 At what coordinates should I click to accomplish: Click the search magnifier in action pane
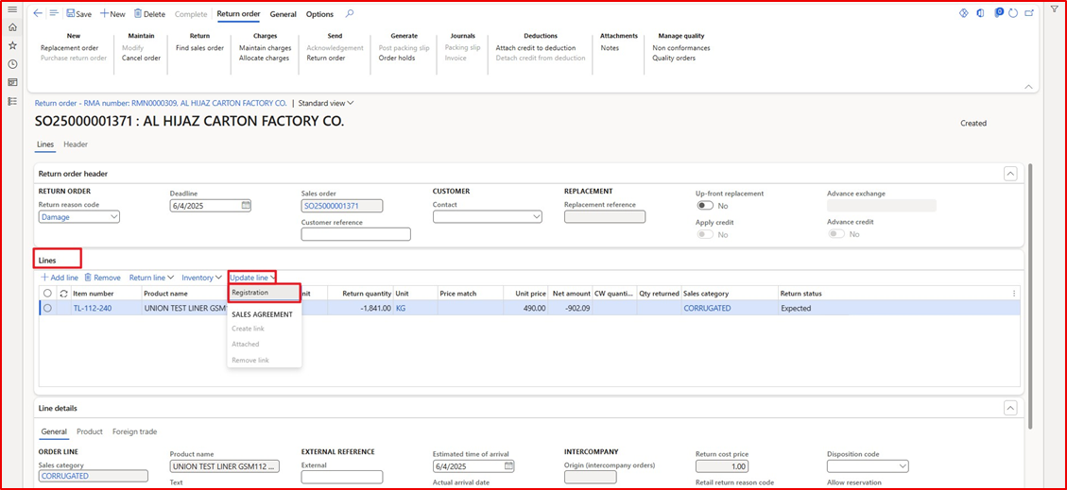click(350, 14)
